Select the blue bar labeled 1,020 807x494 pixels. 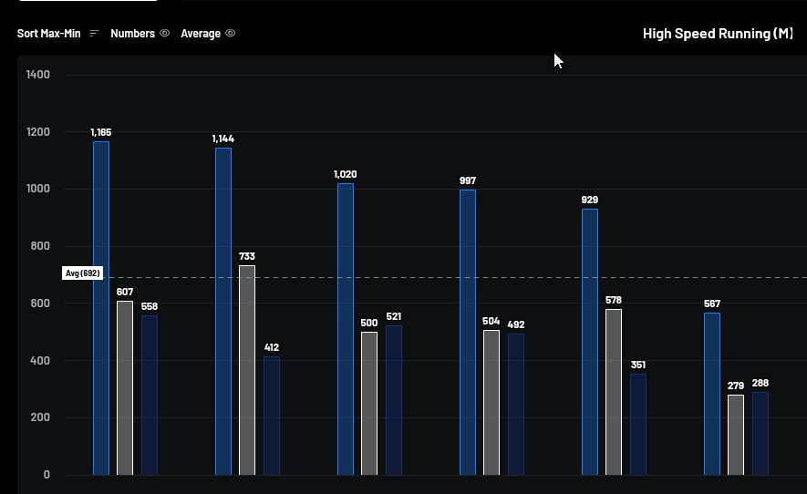[x=346, y=329]
